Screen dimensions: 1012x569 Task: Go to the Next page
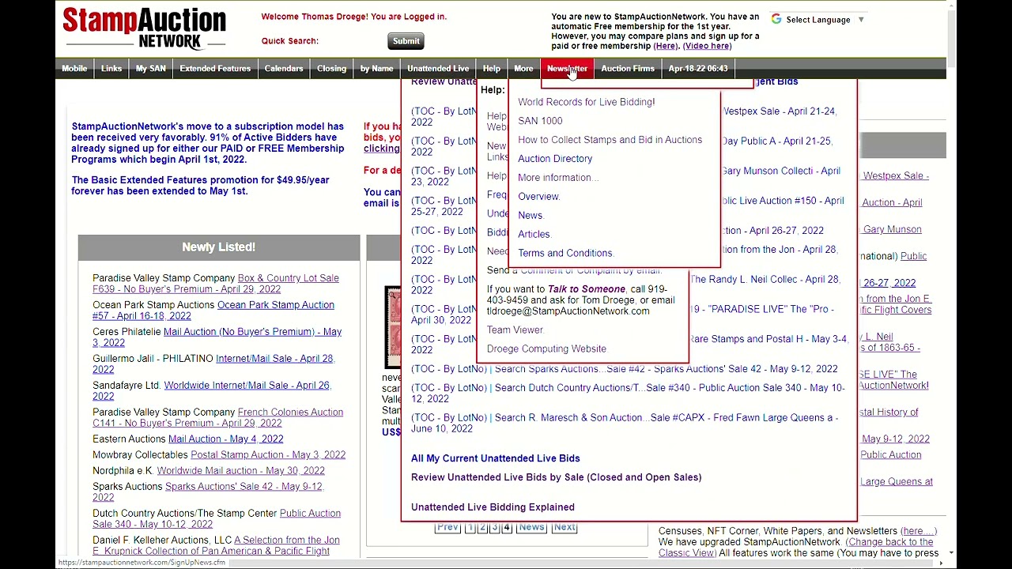[565, 528]
